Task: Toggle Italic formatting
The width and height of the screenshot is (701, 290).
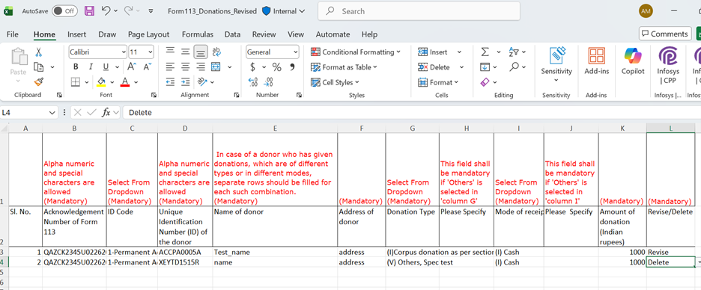Action: point(91,67)
